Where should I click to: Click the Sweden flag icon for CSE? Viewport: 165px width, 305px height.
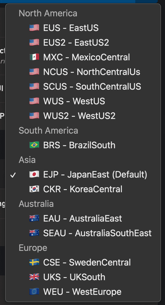coord(34,262)
